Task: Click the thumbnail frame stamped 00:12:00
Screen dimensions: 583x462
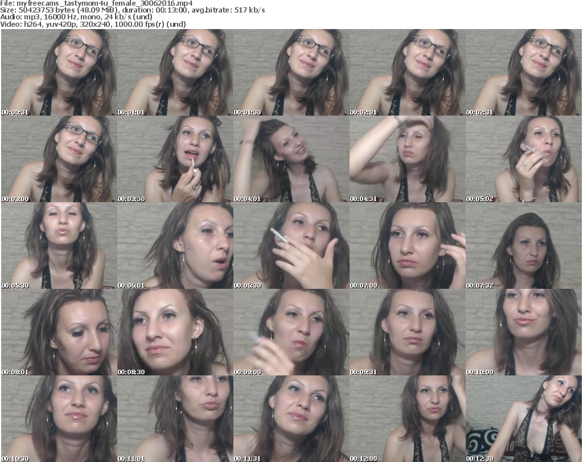Action: tap(408, 419)
